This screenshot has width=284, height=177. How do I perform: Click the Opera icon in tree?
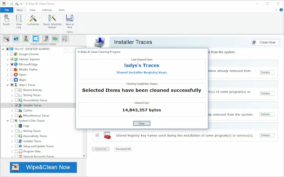pos(16,74)
